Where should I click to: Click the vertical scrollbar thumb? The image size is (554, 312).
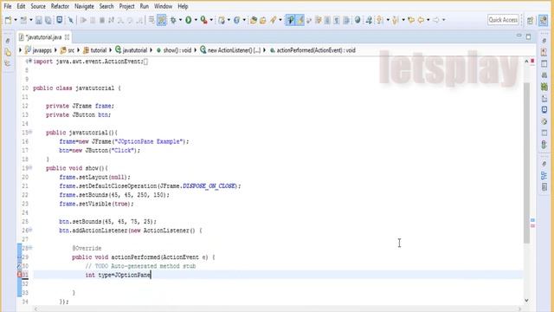(x=526, y=163)
